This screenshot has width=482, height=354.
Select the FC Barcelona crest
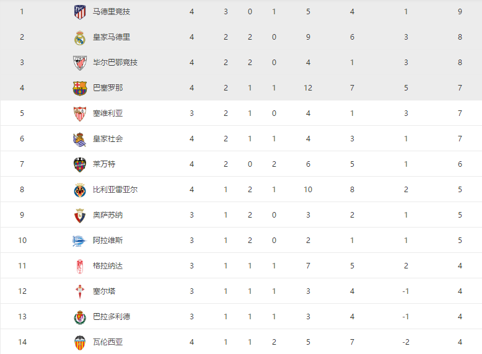[x=80, y=88]
